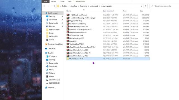The width and height of the screenshot is (179, 100).
Task: Expand the address bar history dropdown
Action: [x=141, y=6]
